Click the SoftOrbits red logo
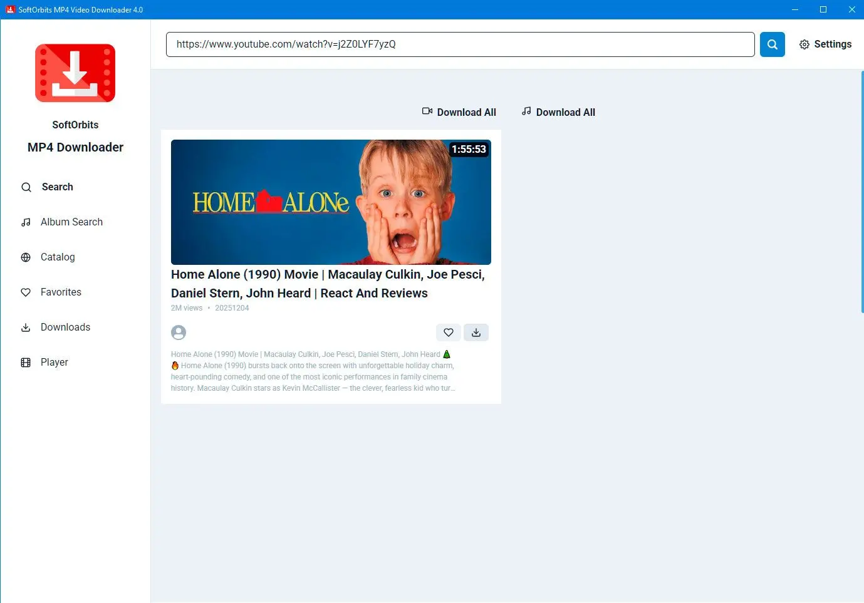The image size is (864, 603). [75, 73]
